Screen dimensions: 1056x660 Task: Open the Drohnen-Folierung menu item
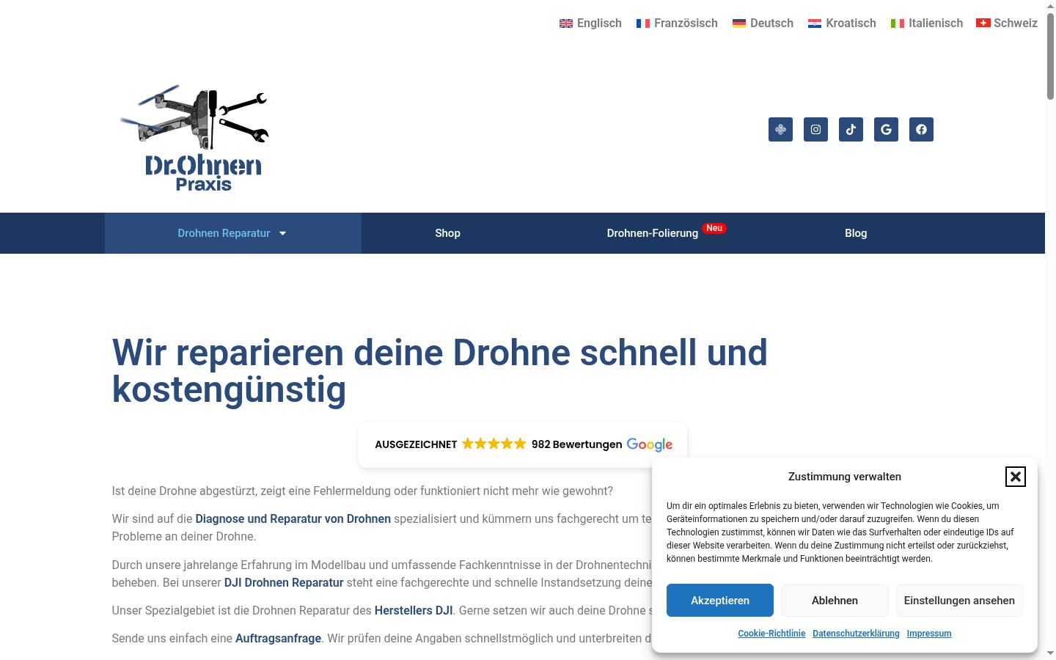(653, 233)
